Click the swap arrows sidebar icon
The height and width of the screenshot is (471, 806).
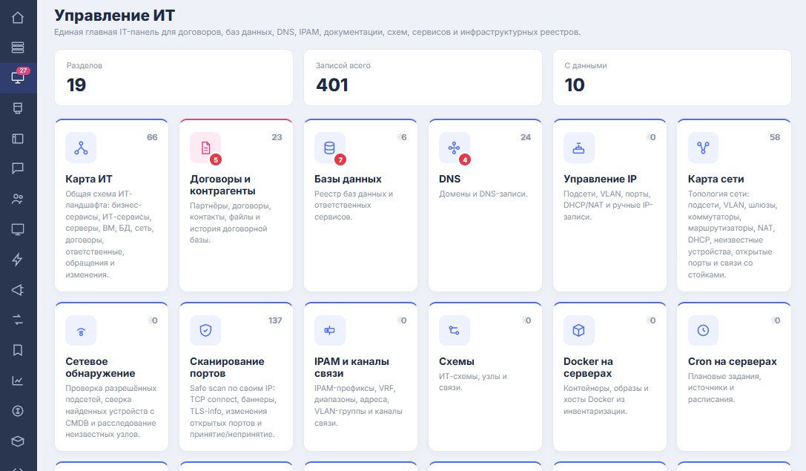(x=18, y=320)
